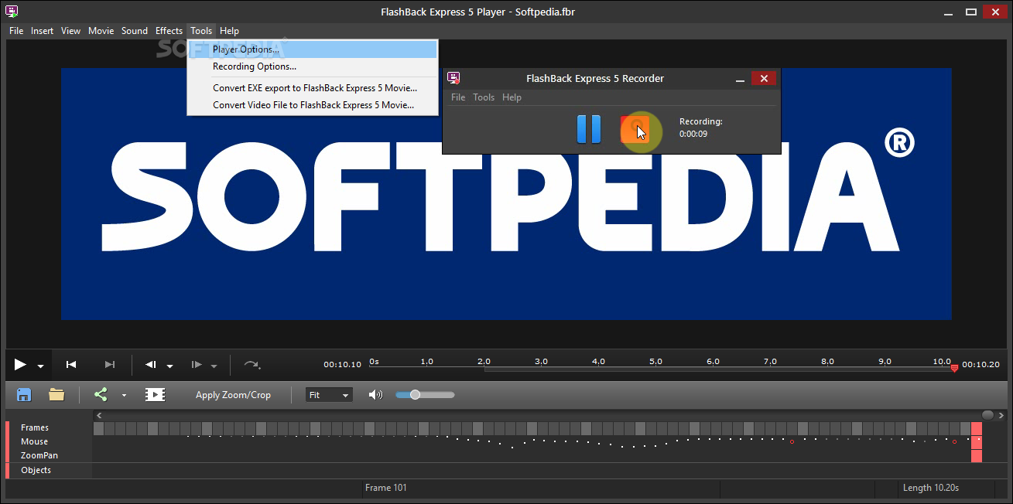
Task: Click the Export movie filmstrip icon
Action: click(155, 394)
